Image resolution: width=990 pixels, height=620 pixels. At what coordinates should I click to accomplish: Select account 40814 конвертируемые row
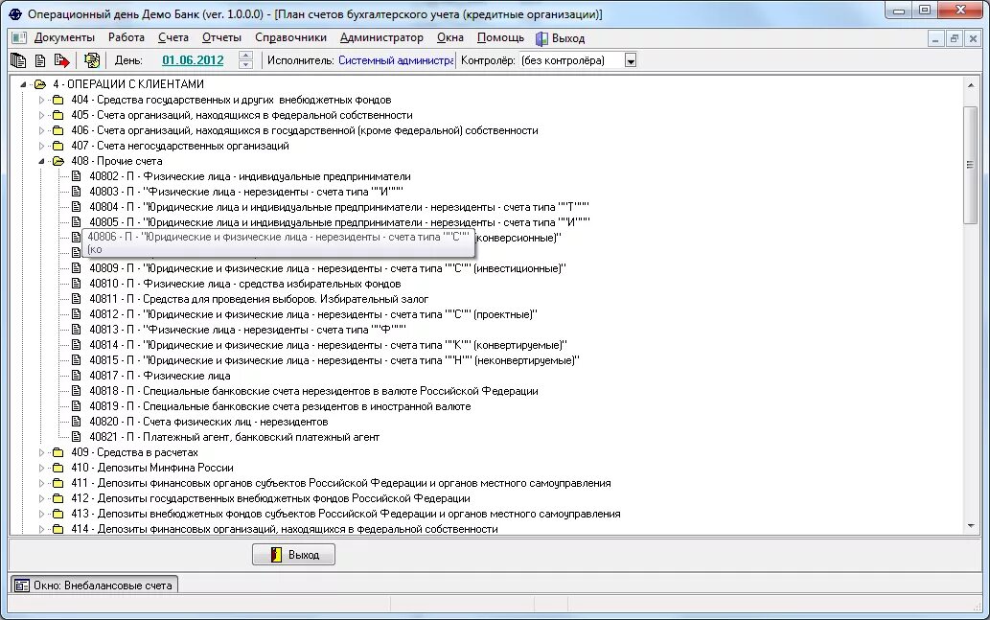pos(328,345)
